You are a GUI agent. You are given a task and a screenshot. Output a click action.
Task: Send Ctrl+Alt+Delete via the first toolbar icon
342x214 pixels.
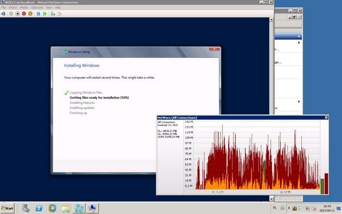[3, 14]
